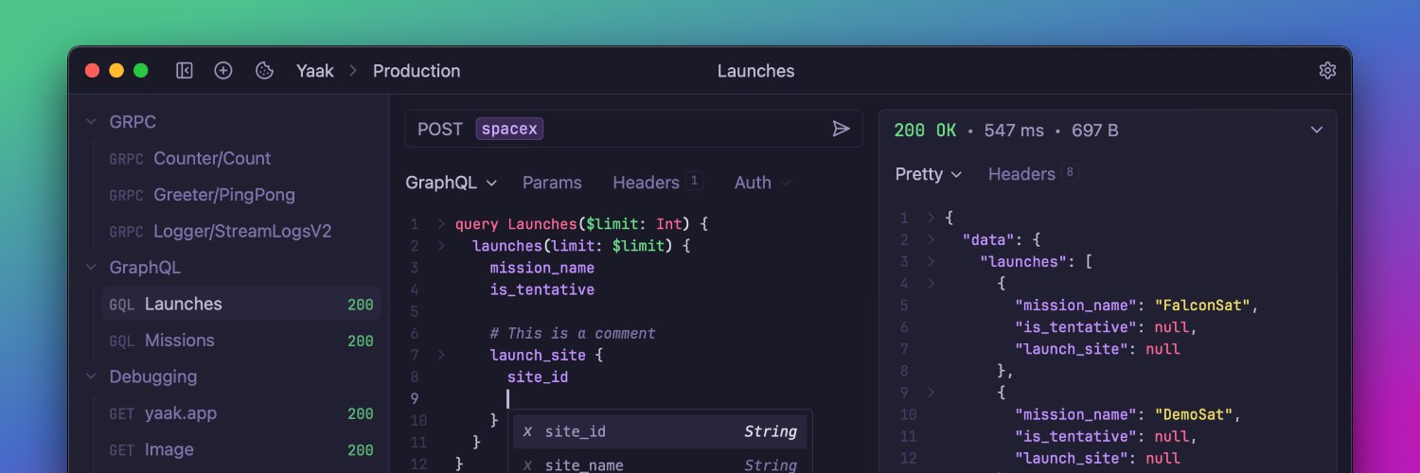The width and height of the screenshot is (1420, 473).
Task: Open the Auth dropdown
Action: 762,183
